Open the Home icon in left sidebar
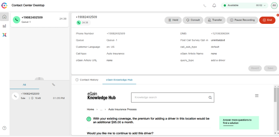 click(4, 17)
